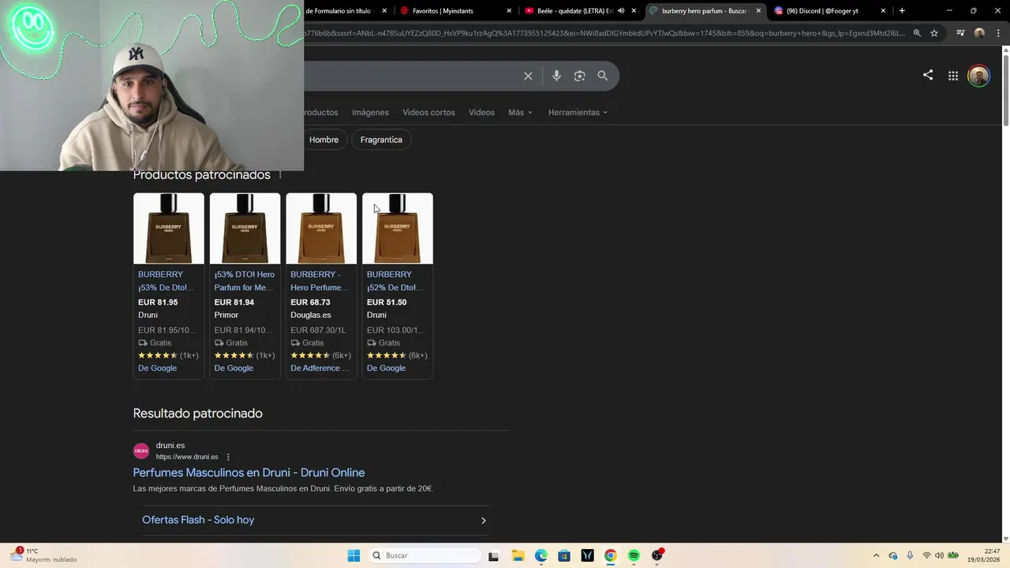Close the Favoritos | Myinstants tab

pyautogui.click(x=509, y=11)
